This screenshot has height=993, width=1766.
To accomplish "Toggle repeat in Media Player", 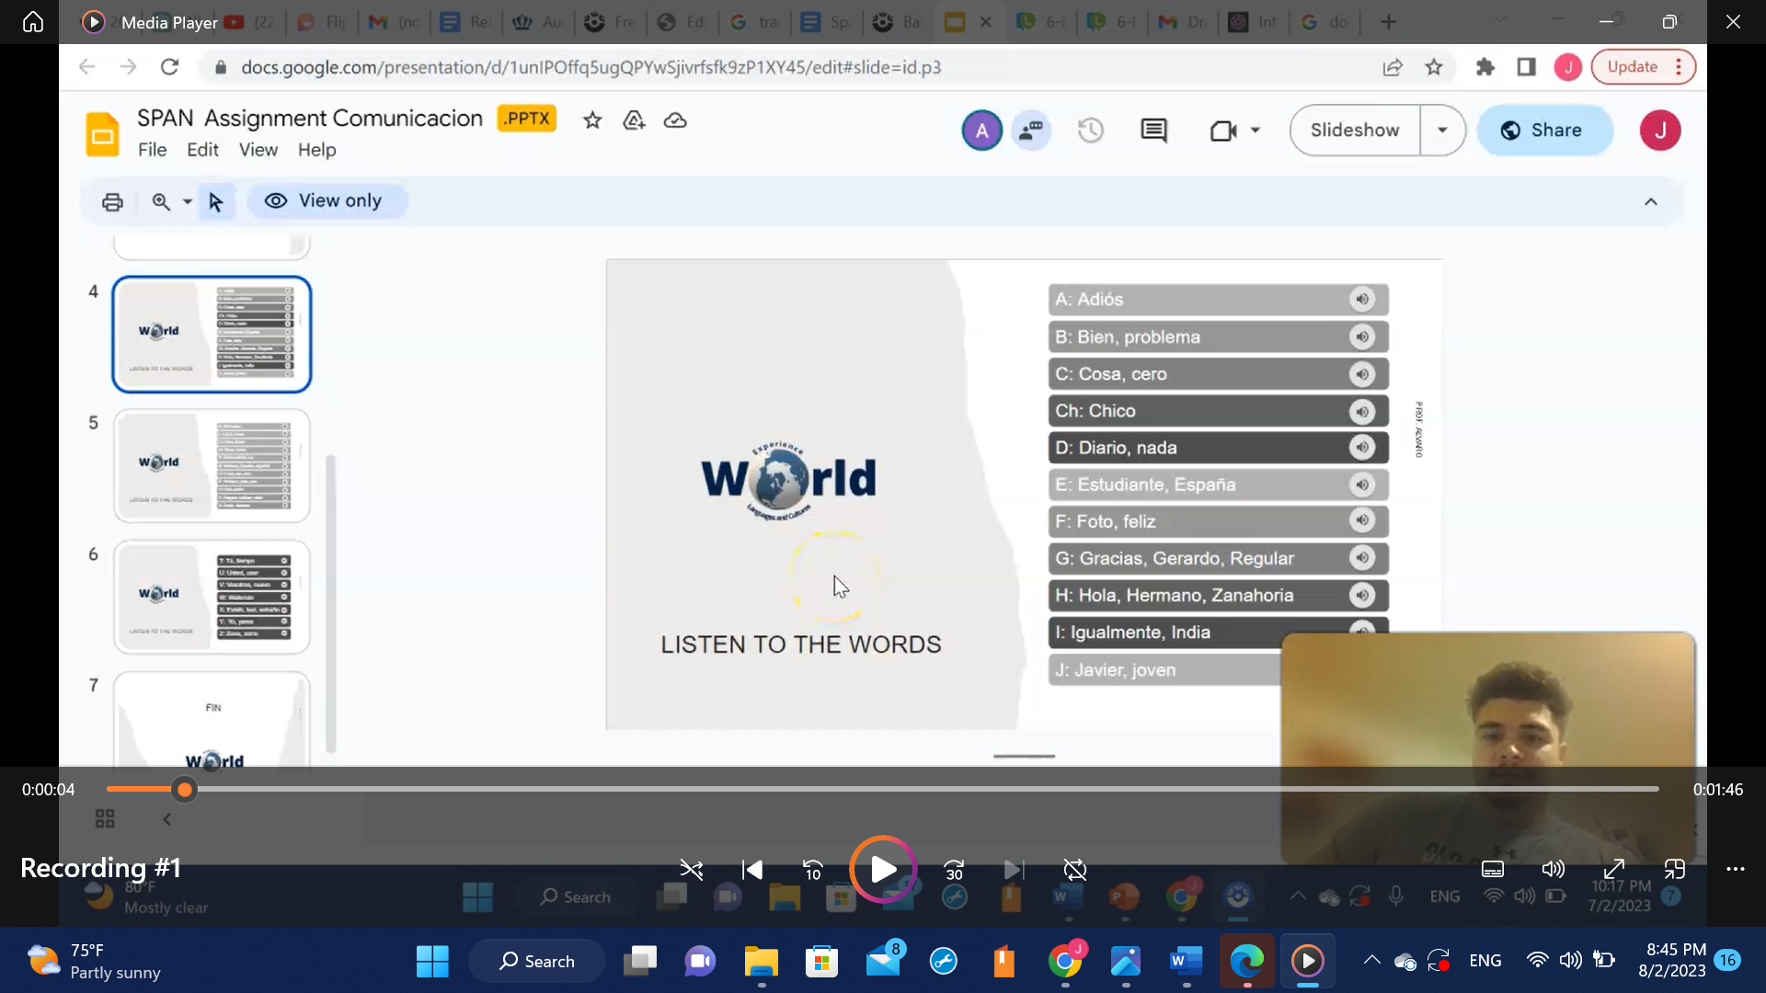I will (x=1075, y=869).
